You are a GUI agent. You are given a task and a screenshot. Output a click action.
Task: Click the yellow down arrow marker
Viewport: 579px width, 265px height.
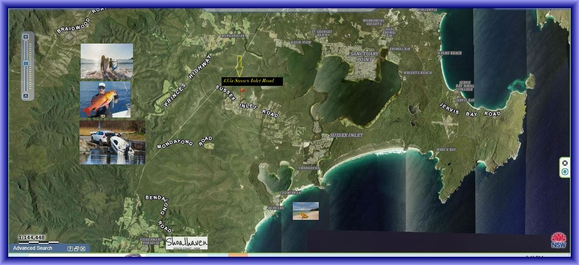coord(239,66)
